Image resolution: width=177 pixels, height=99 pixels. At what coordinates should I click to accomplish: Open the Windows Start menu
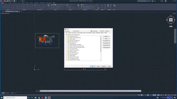pyautogui.click(x=2, y=98)
